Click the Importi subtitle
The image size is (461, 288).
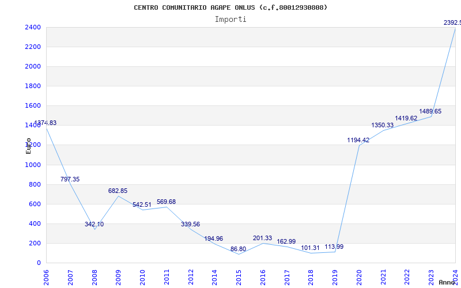click(231, 20)
